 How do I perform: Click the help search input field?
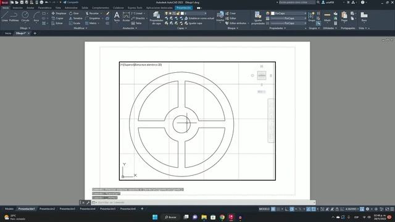297,2
